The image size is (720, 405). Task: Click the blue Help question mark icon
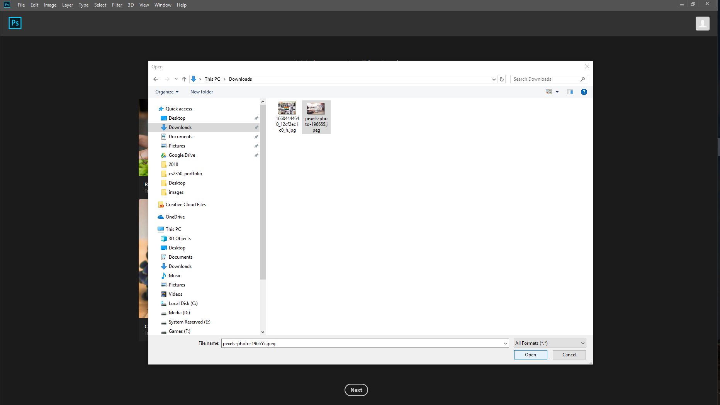[x=584, y=92]
